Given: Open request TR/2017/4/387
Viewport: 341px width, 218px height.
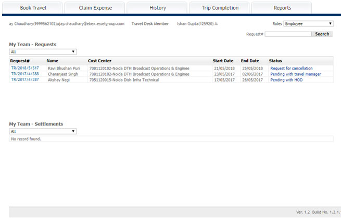Looking at the screenshot, I should (25, 79).
